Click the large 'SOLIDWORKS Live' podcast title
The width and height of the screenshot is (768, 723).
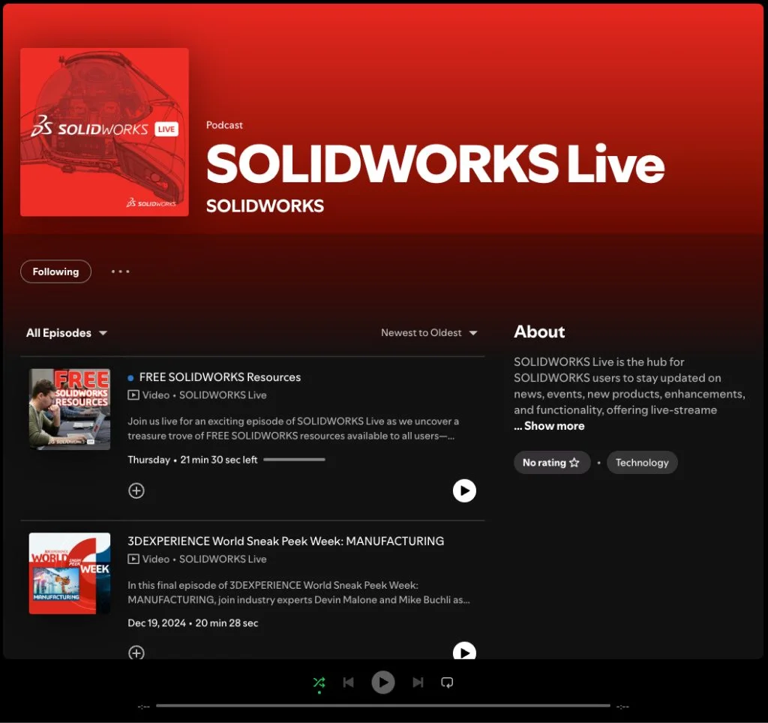point(436,163)
